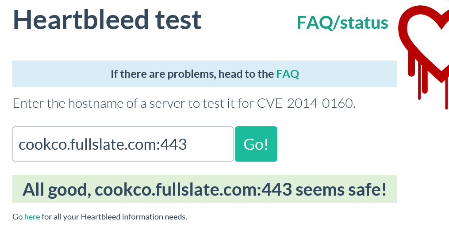
Task: Click 'head to the' text in notice
Action: pos(246,74)
